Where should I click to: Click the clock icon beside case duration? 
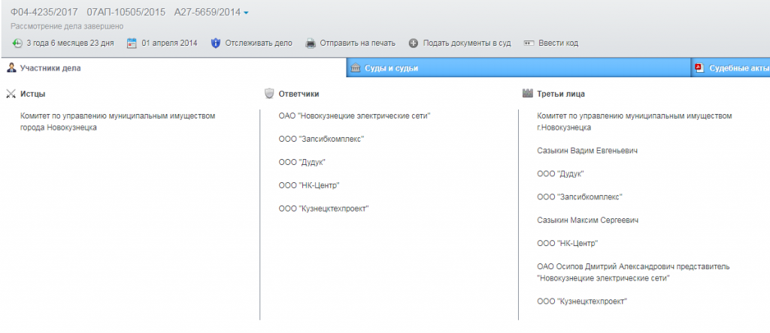pyautogui.click(x=17, y=43)
